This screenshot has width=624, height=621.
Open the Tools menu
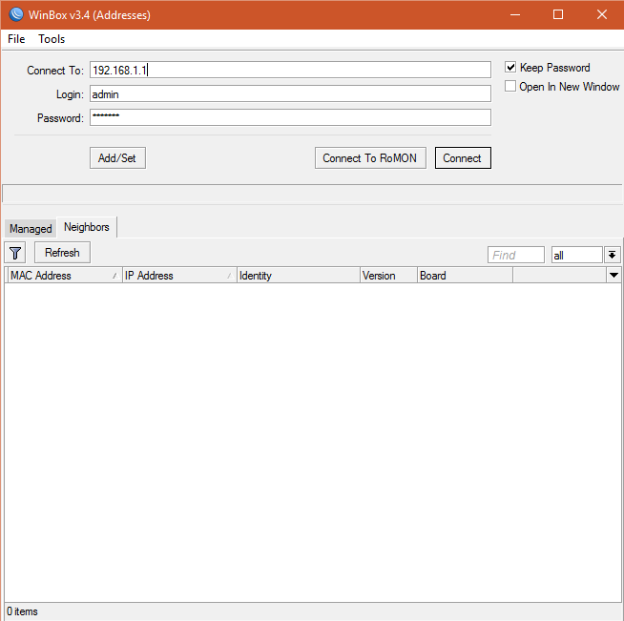[52, 39]
